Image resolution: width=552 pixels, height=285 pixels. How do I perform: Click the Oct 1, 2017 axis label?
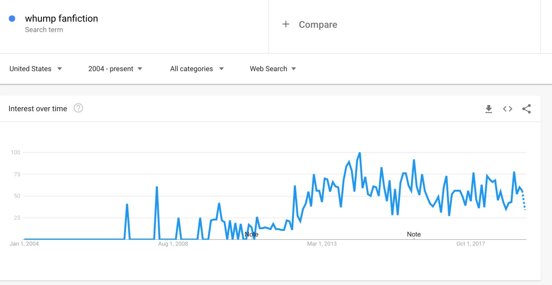pyautogui.click(x=470, y=244)
